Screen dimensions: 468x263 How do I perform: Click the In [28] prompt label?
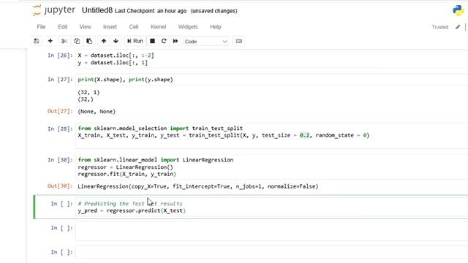pos(60,129)
